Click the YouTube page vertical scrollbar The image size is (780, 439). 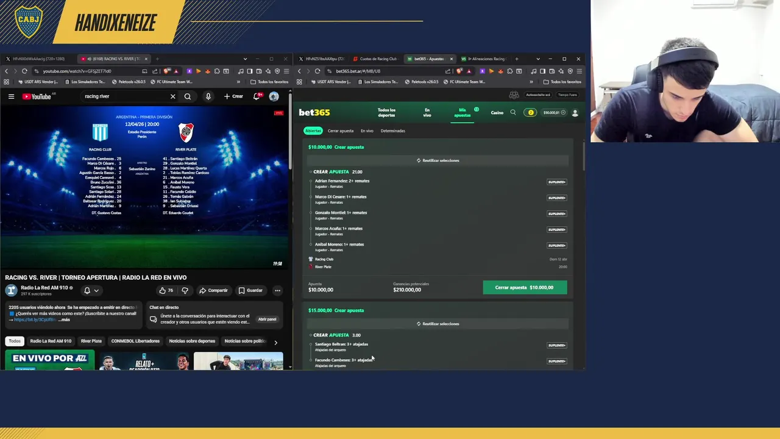pyautogui.click(x=290, y=131)
